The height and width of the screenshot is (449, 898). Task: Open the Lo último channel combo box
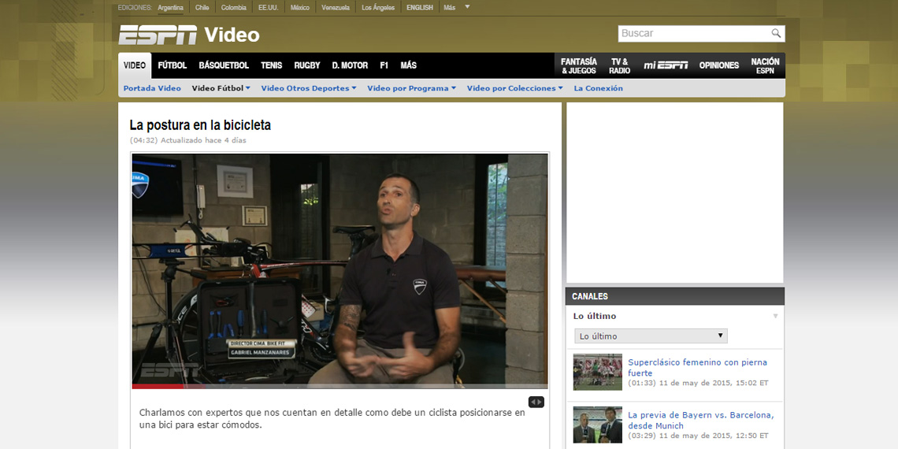coord(651,336)
